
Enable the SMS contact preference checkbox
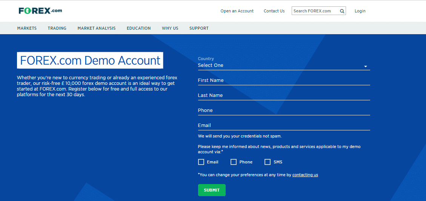[268, 162]
